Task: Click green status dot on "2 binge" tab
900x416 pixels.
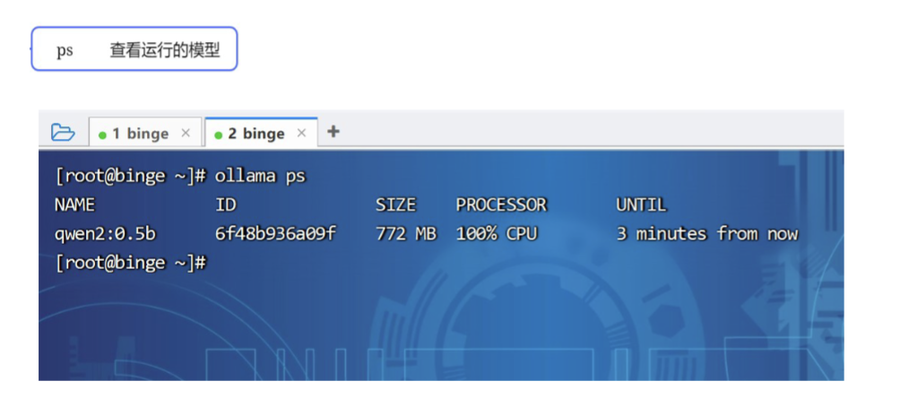Action: 218,135
